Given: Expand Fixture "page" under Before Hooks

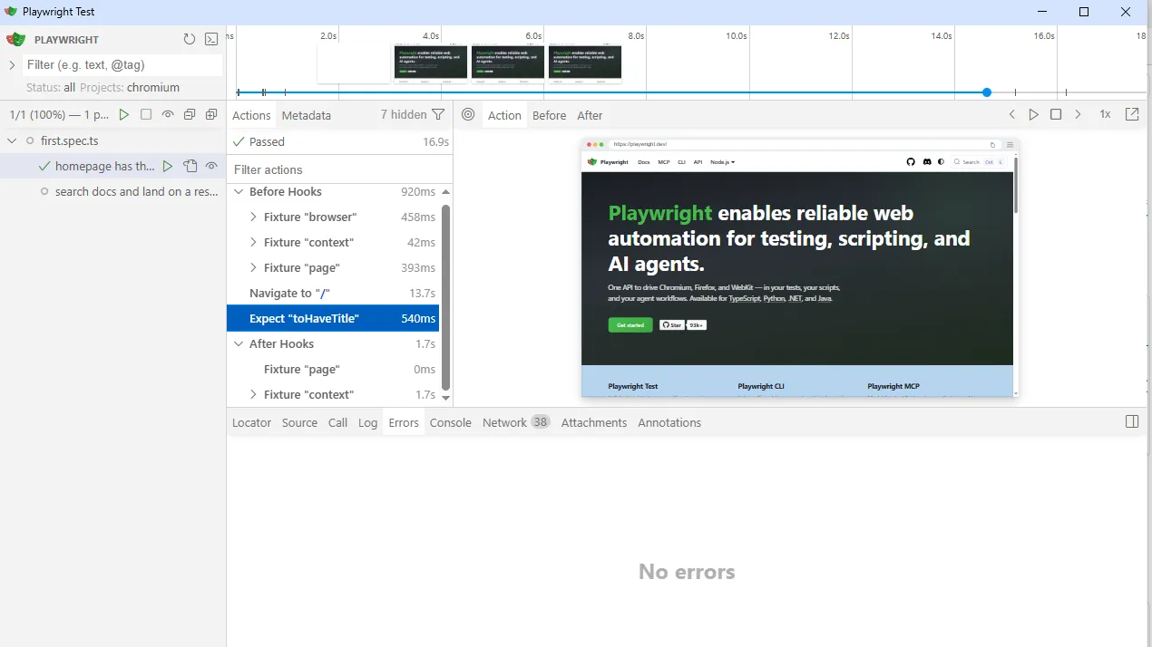Looking at the screenshot, I should click(x=254, y=268).
